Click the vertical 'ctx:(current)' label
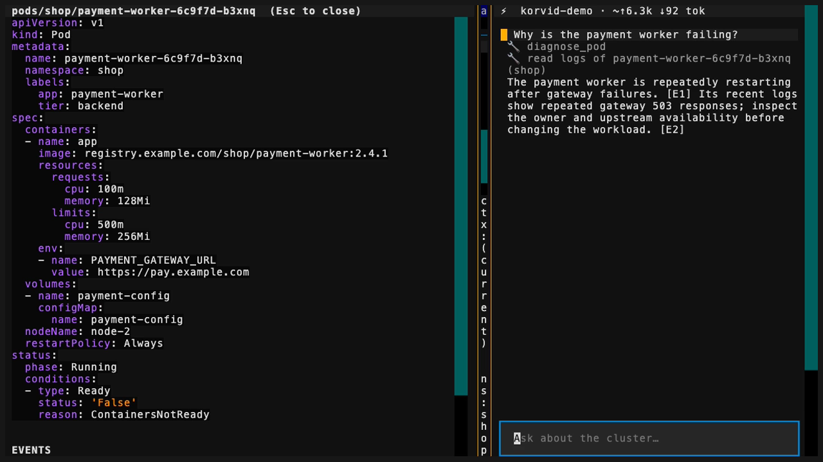Image resolution: width=823 pixels, height=462 pixels. click(x=484, y=272)
